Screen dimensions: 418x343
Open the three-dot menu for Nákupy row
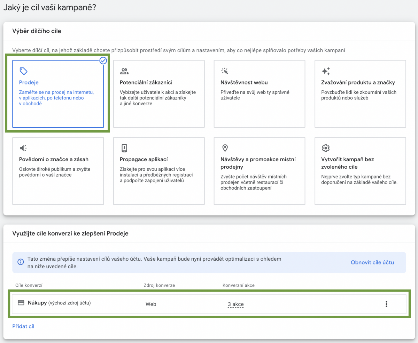(x=386, y=304)
